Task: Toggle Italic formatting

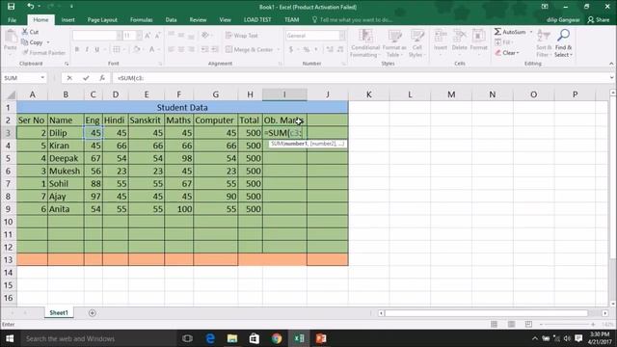Action: click(x=87, y=49)
